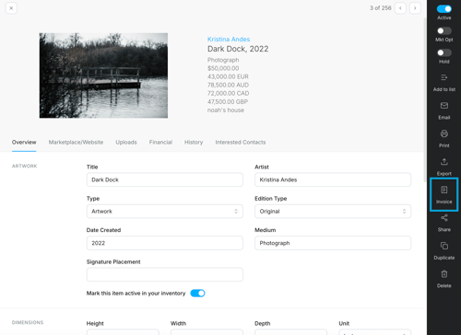This screenshot has width=461, height=335.
Task: Export the artwork record
Action: click(x=444, y=167)
